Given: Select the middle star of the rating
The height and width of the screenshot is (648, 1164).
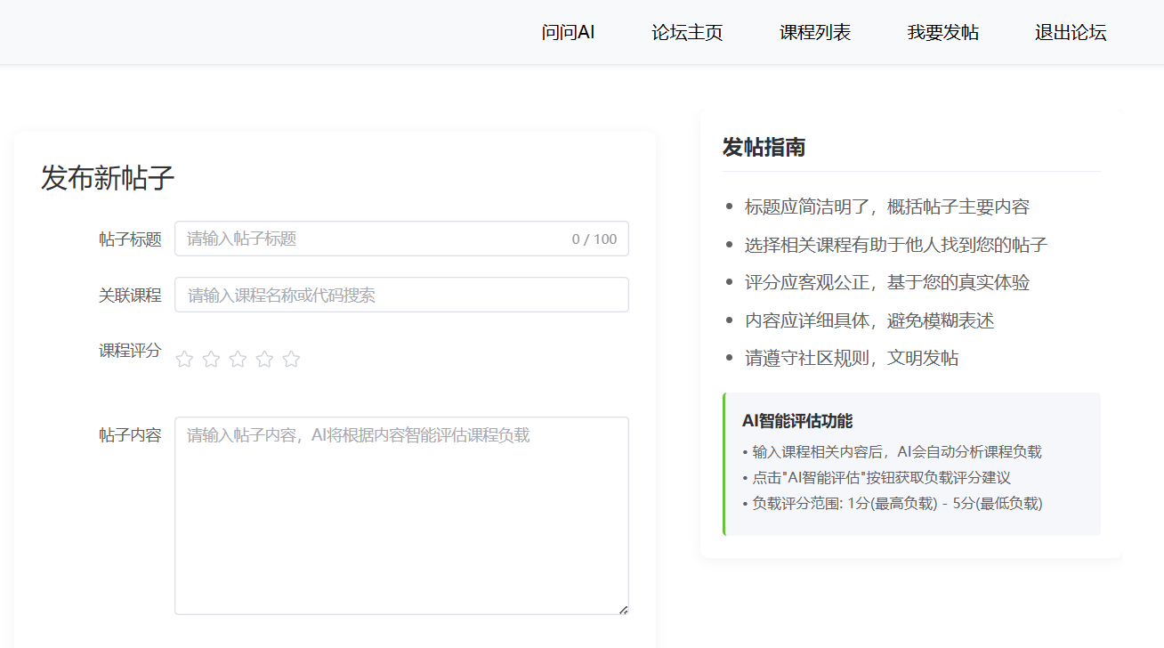Looking at the screenshot, I should (x=238, y=359).
